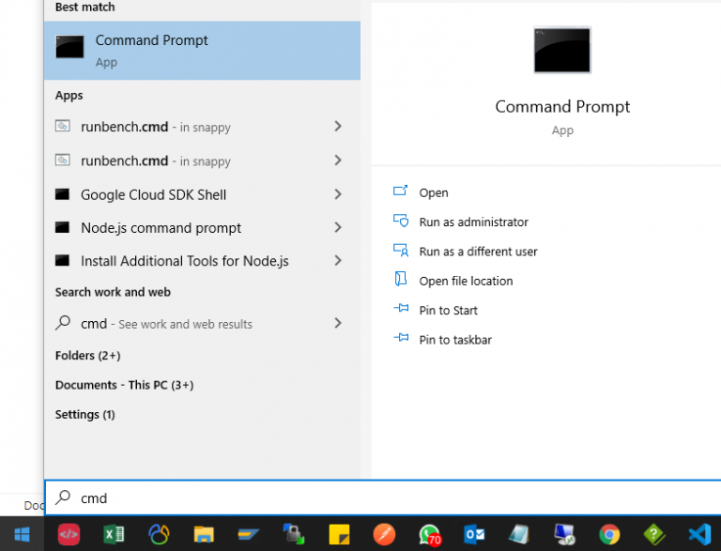Open the blue and yellow slanted-bars taskbar app
Viewport: 721px width, 551px height.
[x=249, y=534]
